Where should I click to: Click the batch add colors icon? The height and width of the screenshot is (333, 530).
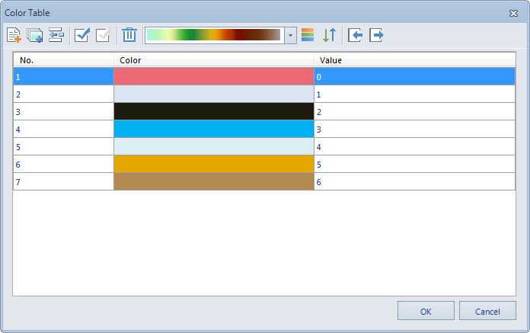coord(35,35)
